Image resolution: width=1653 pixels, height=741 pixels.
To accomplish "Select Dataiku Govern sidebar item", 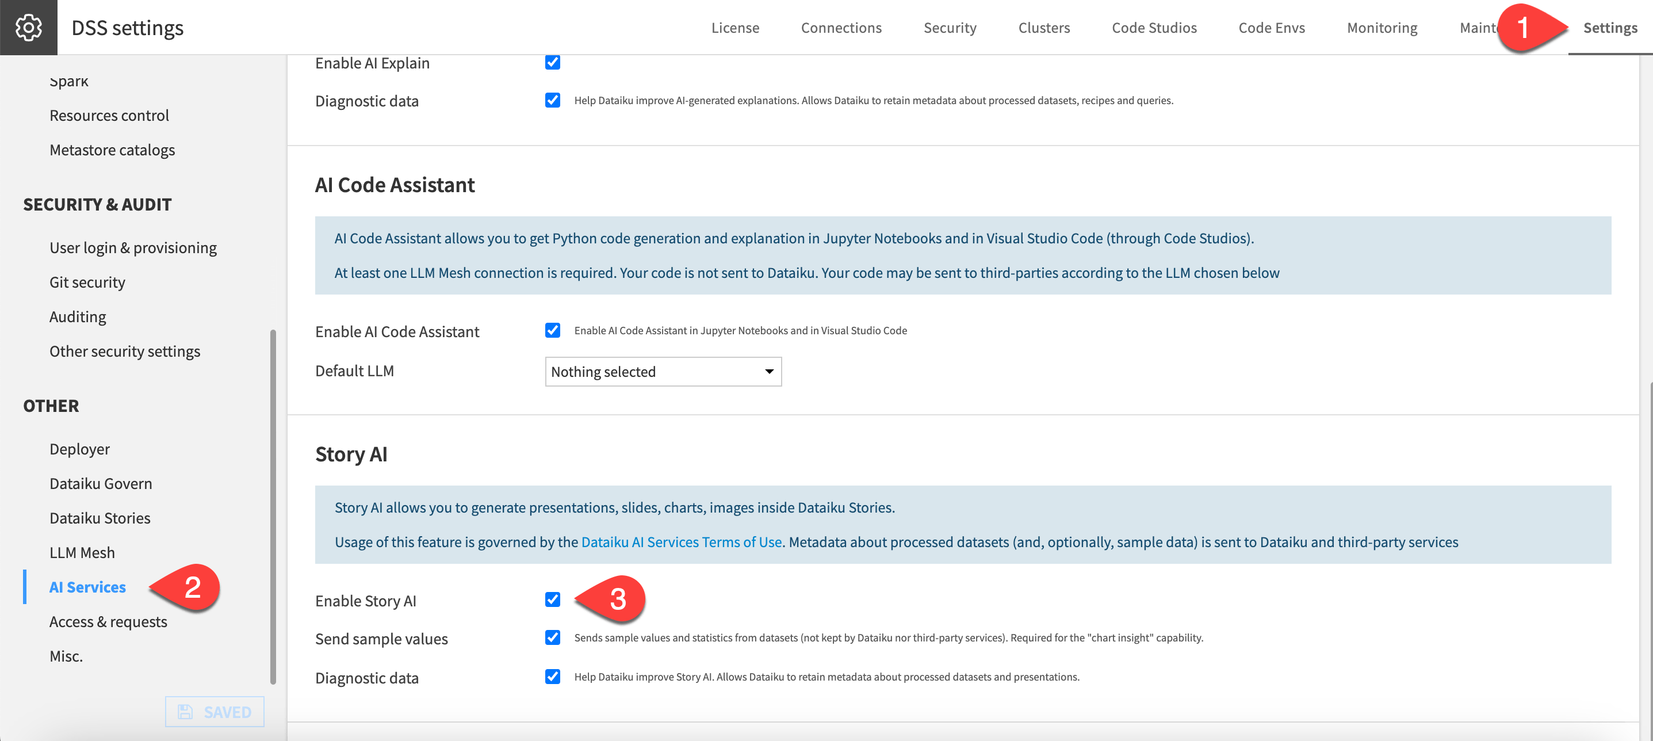I will pos(100,483).
